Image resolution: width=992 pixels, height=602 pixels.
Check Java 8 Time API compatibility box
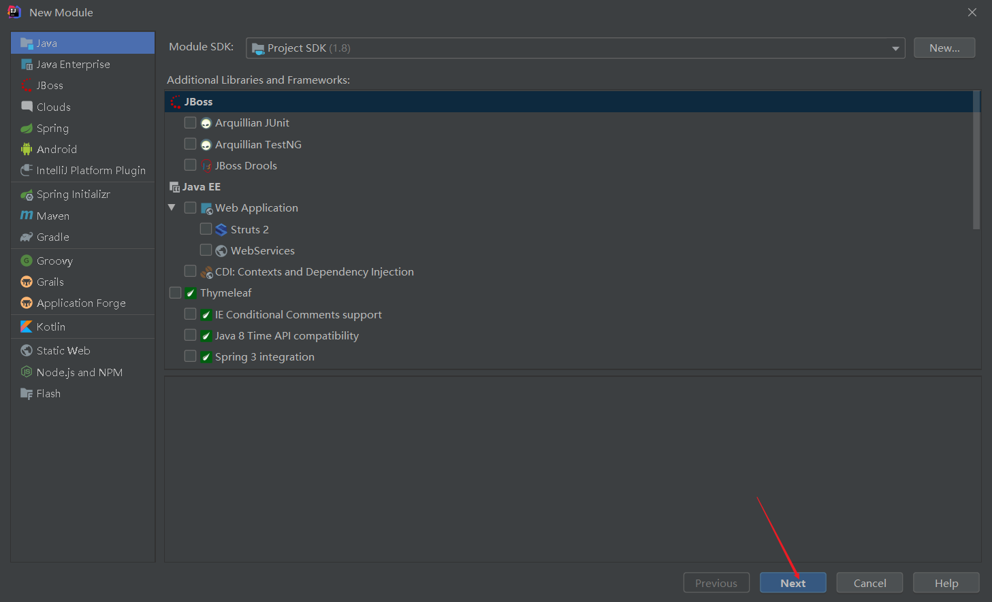[191, 335]
